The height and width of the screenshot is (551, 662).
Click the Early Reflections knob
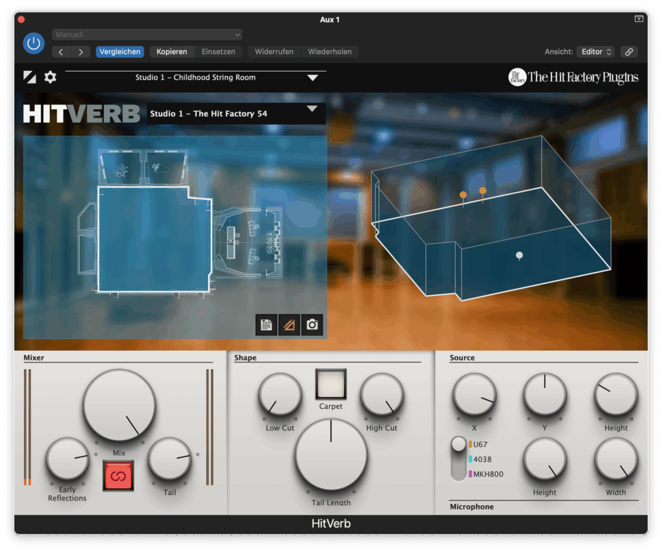(67, 459)
